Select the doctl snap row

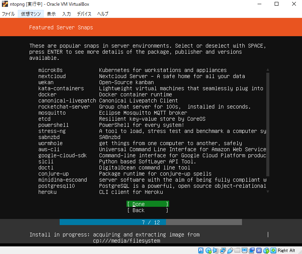[x=152, y=168]
